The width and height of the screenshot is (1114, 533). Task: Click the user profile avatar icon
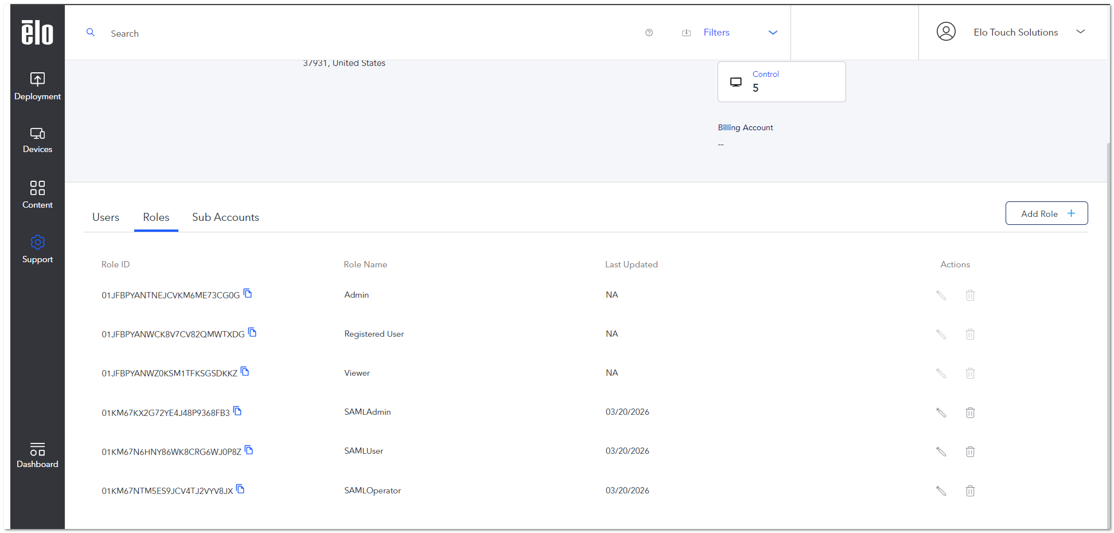coord(946,32)
